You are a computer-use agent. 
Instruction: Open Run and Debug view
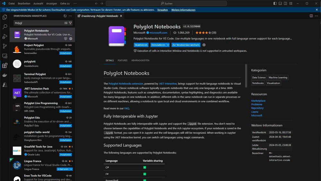pos(5,36)
